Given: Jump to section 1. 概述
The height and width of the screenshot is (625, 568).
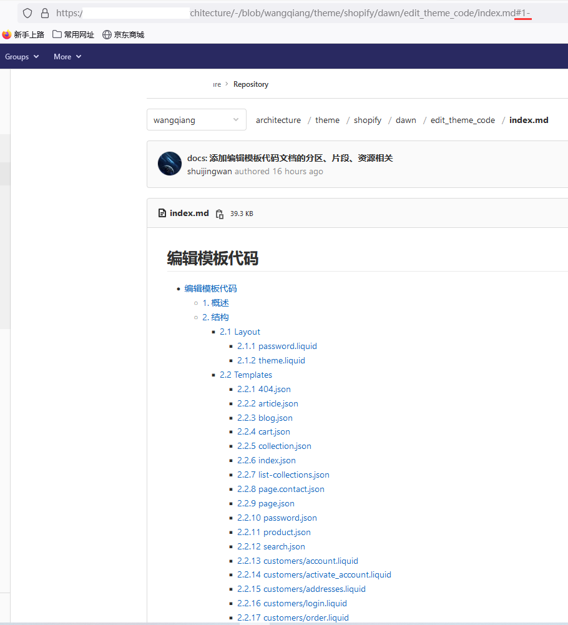Looking at the screenshot, I should click(215, 303).
